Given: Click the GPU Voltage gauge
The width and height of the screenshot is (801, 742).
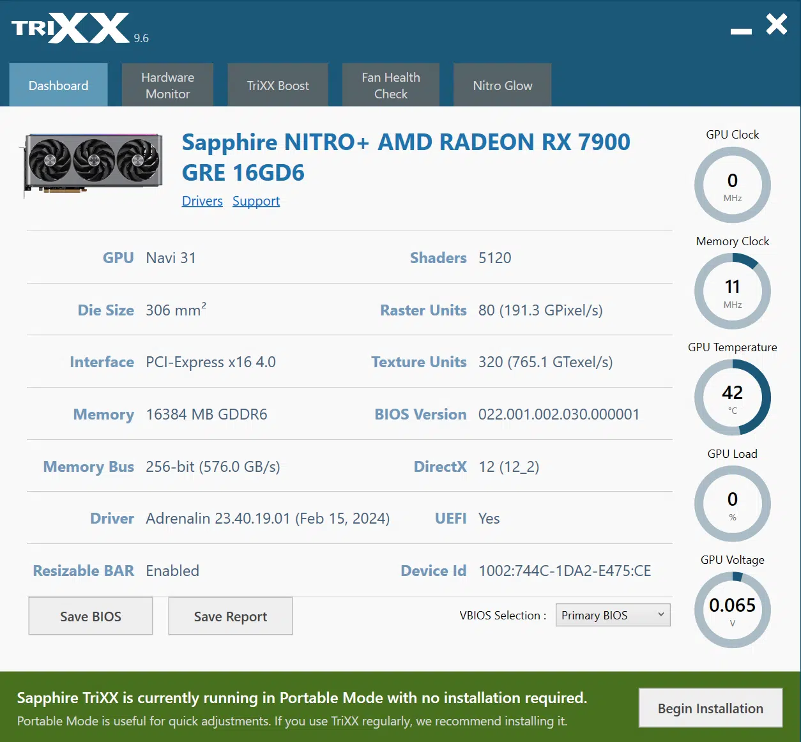Looking at the screenshot, I should 733,610.
